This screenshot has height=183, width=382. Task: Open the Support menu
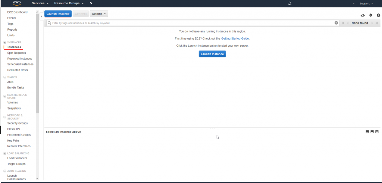pyautogui.click(x=366, y=3)
